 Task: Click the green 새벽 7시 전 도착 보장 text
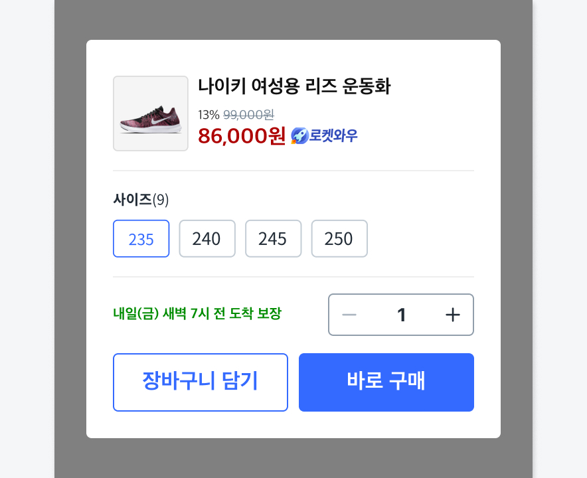click(197, 313)
